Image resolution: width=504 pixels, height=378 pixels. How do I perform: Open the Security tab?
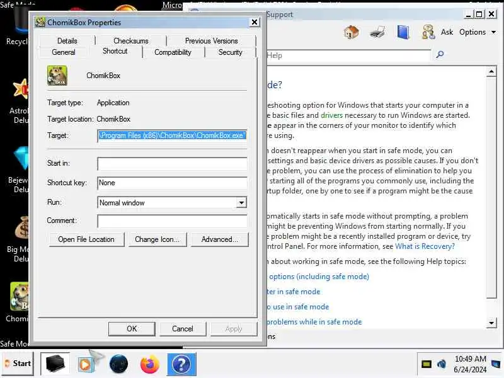click(x=230, y=52)
